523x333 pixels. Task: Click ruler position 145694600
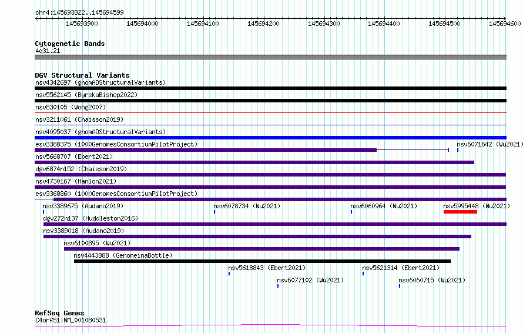click(505, 24)
